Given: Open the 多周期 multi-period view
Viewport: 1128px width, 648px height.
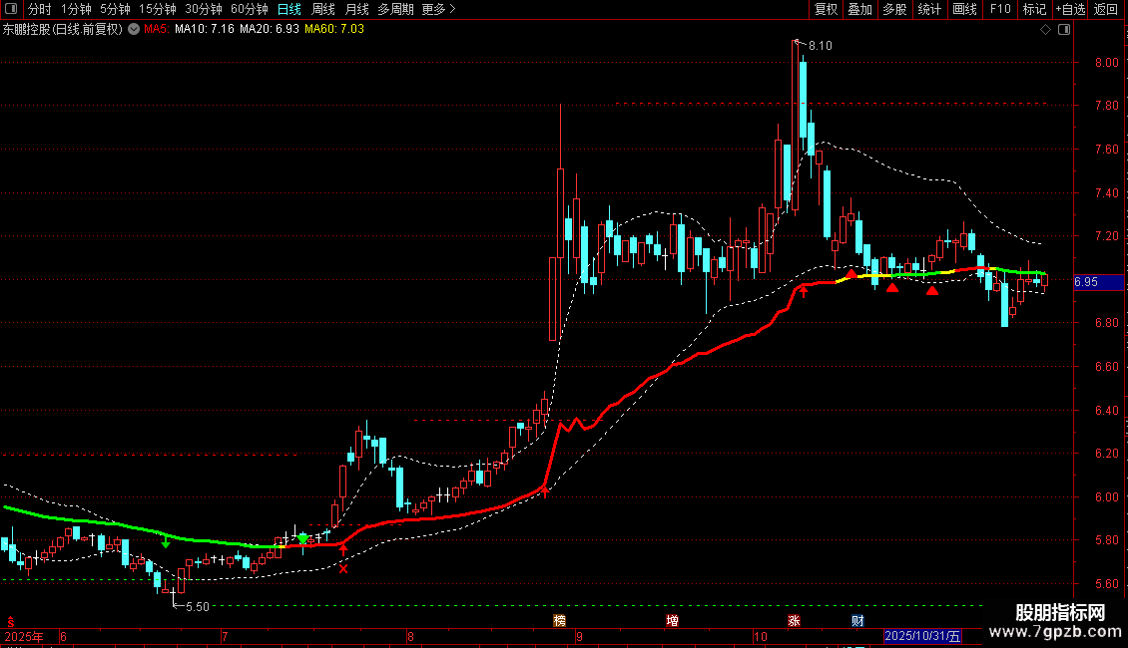Looking at the screenshot, I should (x=395, y=9).
